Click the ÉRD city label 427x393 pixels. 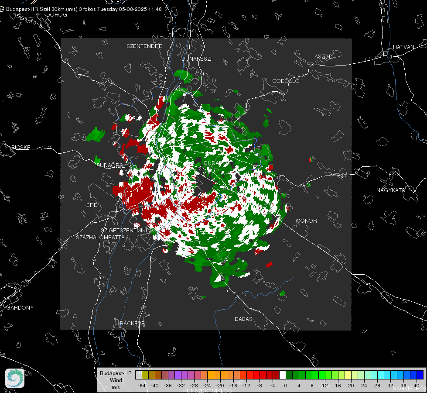(x=92, y=205)
